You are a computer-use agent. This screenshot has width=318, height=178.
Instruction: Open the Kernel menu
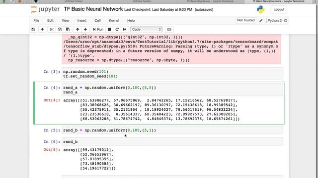[x=114, y=21]
